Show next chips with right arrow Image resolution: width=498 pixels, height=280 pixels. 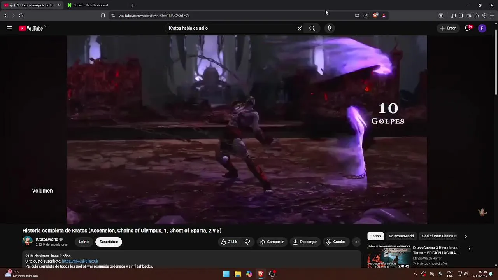465,236
